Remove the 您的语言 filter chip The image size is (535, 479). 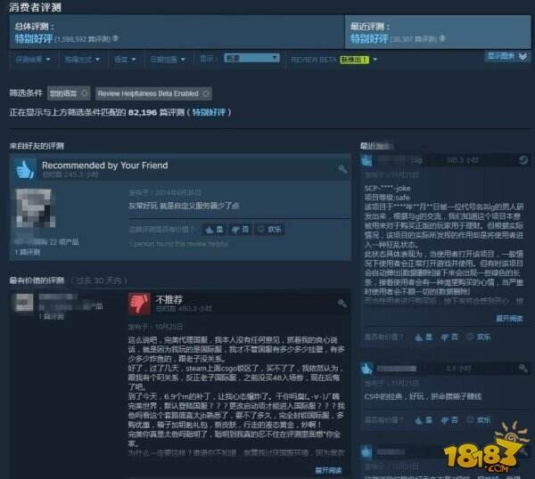pyautogui.click(x=85, y=93)
